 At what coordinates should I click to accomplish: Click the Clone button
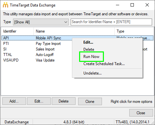[90, 102]
